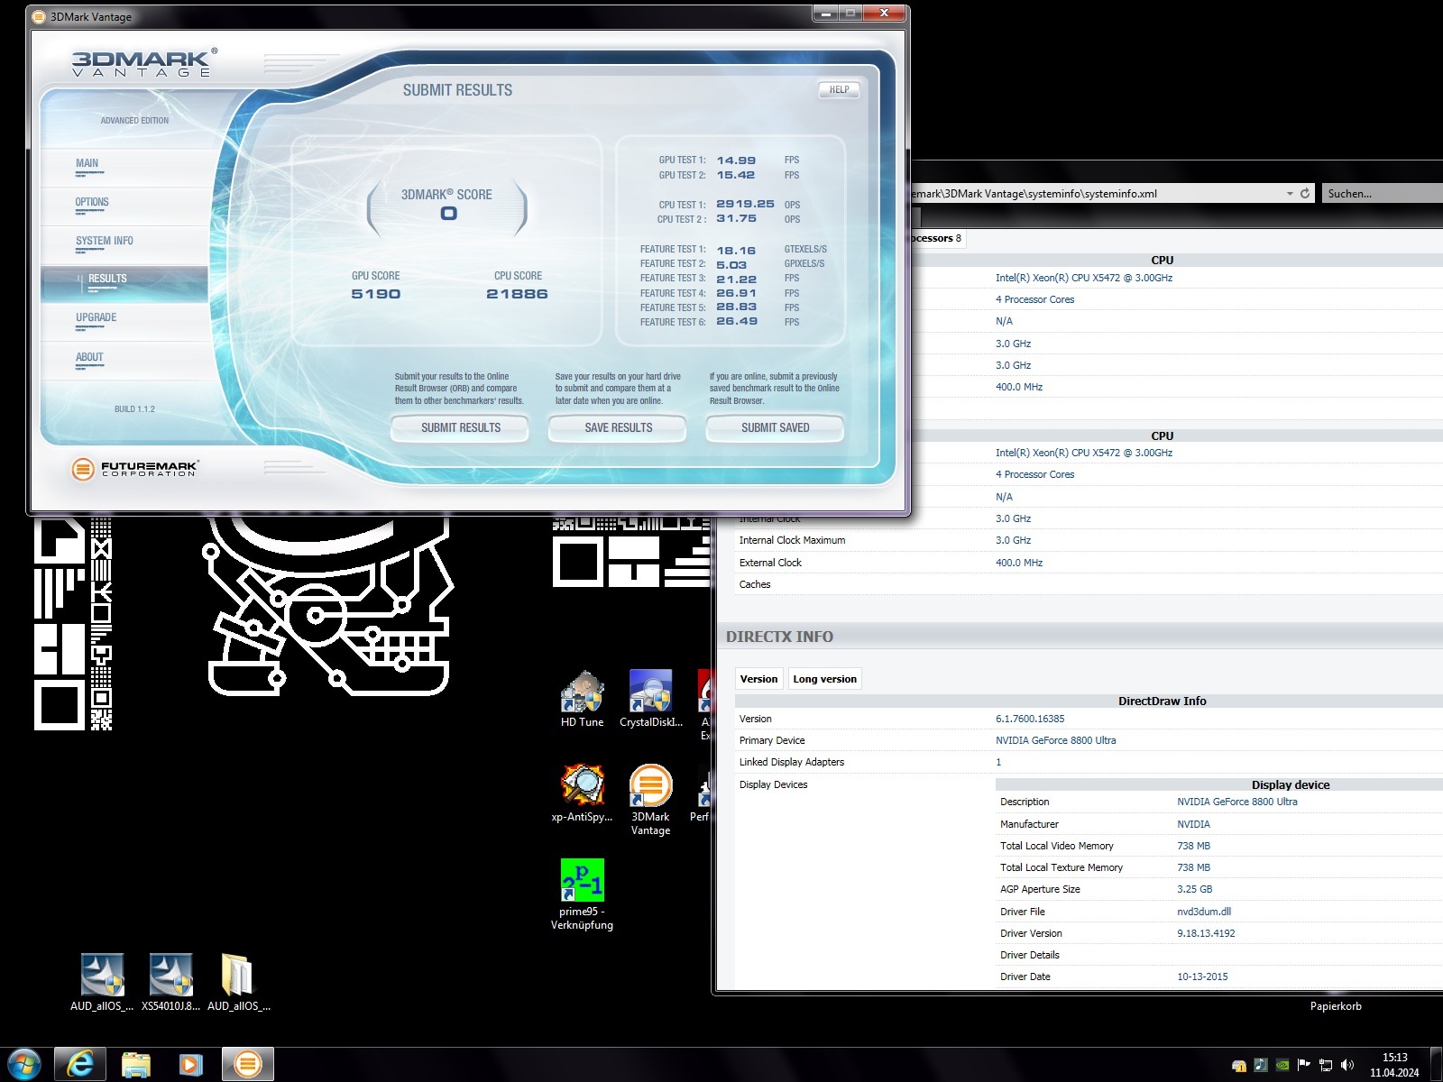Switch to the Long version tab

coord(824,679)
